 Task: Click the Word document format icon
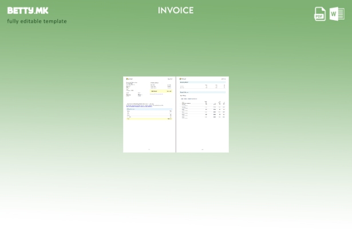tap(337, 14)
